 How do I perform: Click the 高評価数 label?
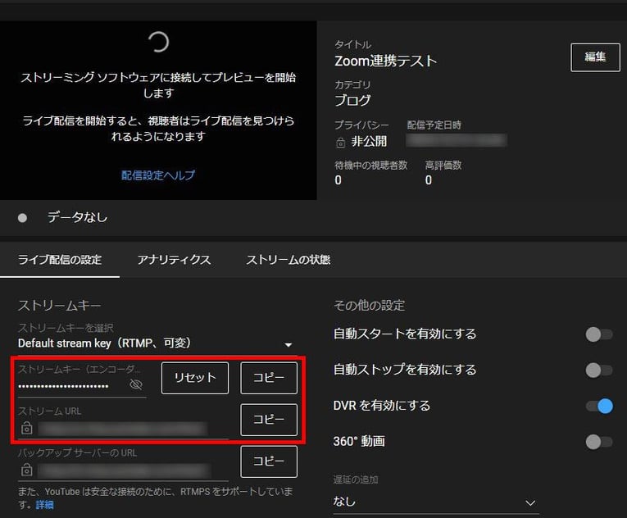443,166
